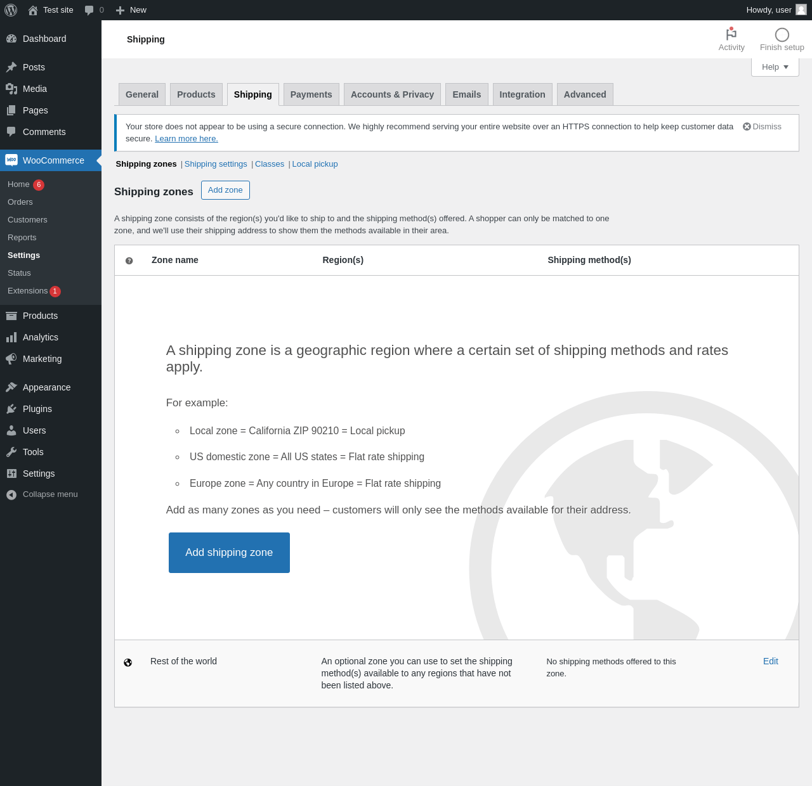Click the Posts pin icon

[x=11, y=67]
